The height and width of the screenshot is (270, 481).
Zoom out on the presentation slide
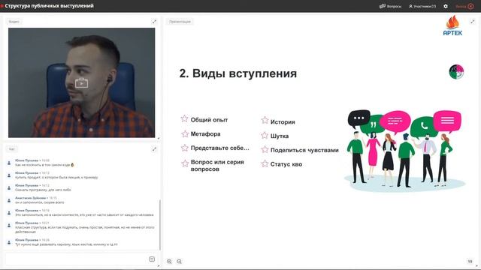tap(180, 262)
